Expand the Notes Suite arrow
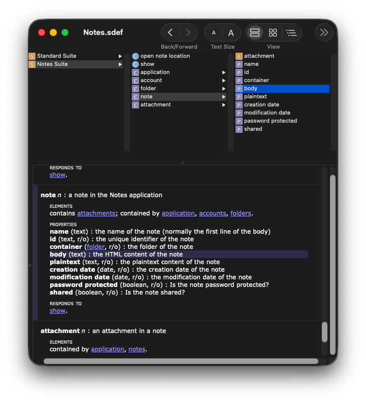The width and height of the screenshot is (366, 403). tap(120, 64)
